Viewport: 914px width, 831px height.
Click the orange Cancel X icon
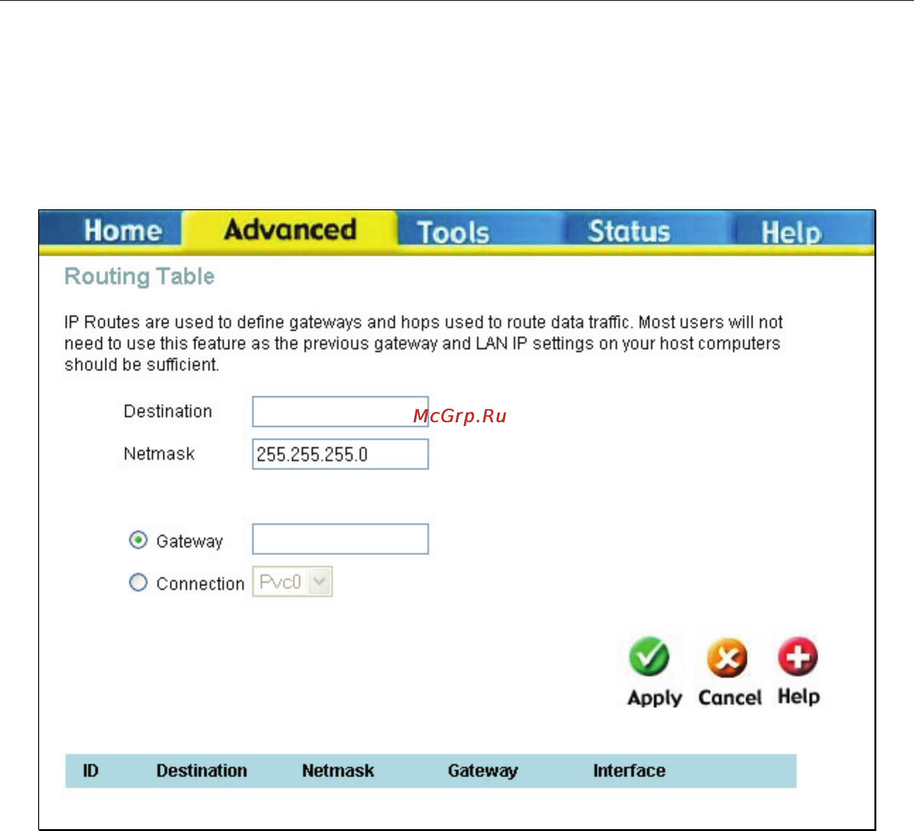[727, 658]
